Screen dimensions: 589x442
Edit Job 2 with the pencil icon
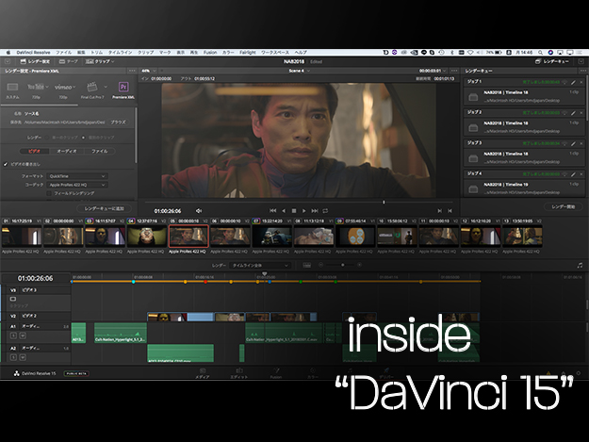pos(573,113)
